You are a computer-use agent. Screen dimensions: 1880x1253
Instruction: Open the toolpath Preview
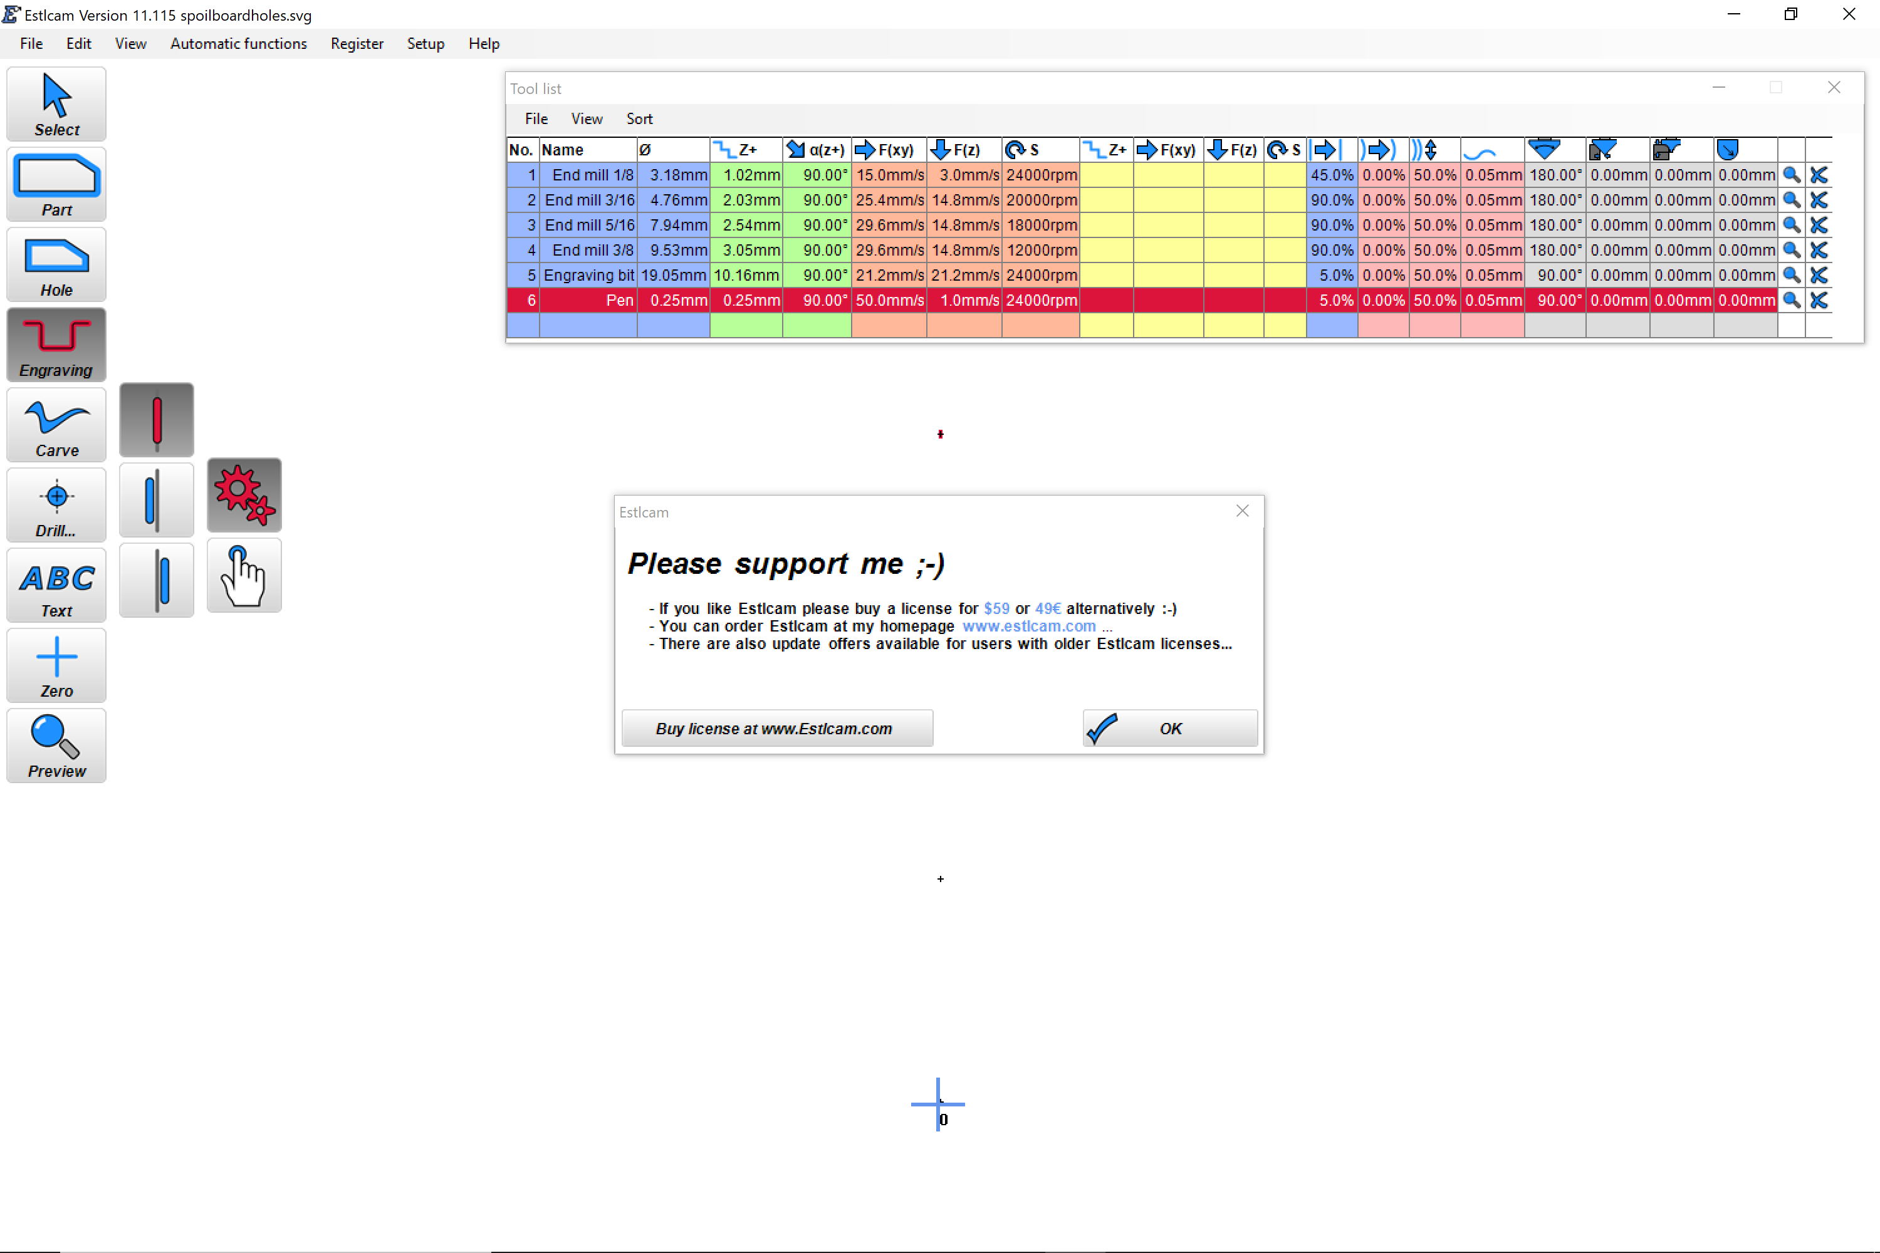pos(56,746)
